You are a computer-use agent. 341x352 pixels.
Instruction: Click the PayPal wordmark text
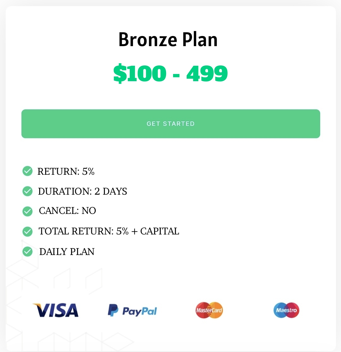139,311
